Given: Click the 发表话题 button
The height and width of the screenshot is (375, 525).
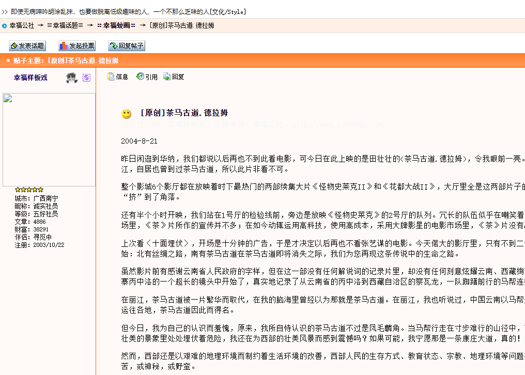Looking at the screenshot, I should pyautogui.click(x=26, y=45).
